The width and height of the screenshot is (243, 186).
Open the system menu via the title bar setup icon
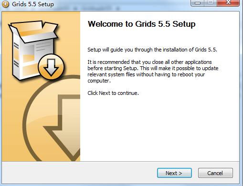click(5, 4)
